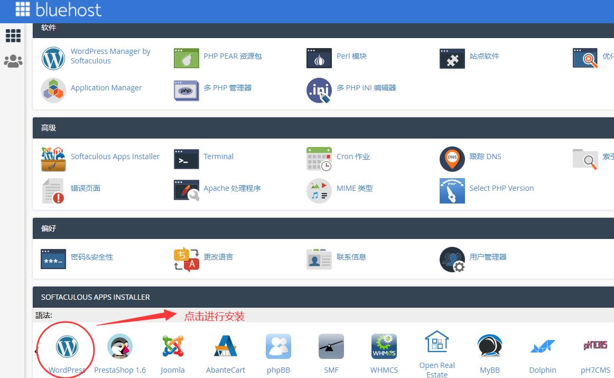Click the magnifier icon beside 站点软件
The image size is (614, 378).
[x=585, y=58]
